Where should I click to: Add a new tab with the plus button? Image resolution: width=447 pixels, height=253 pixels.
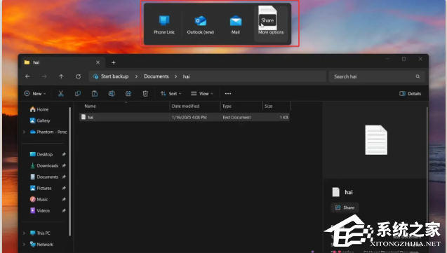pos(114,62)
